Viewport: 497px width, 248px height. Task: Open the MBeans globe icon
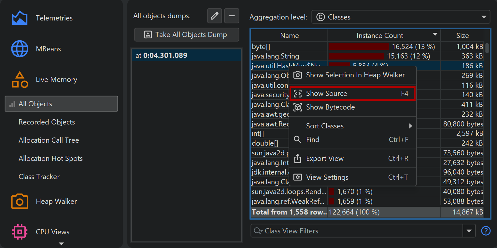(x=20, y=49)
